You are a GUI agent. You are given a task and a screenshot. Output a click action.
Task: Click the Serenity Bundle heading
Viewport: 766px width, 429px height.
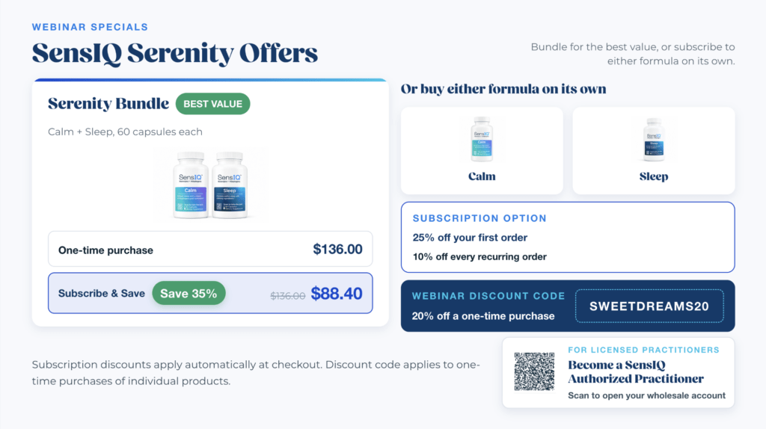pyautogui.click(x=108, y=103)
